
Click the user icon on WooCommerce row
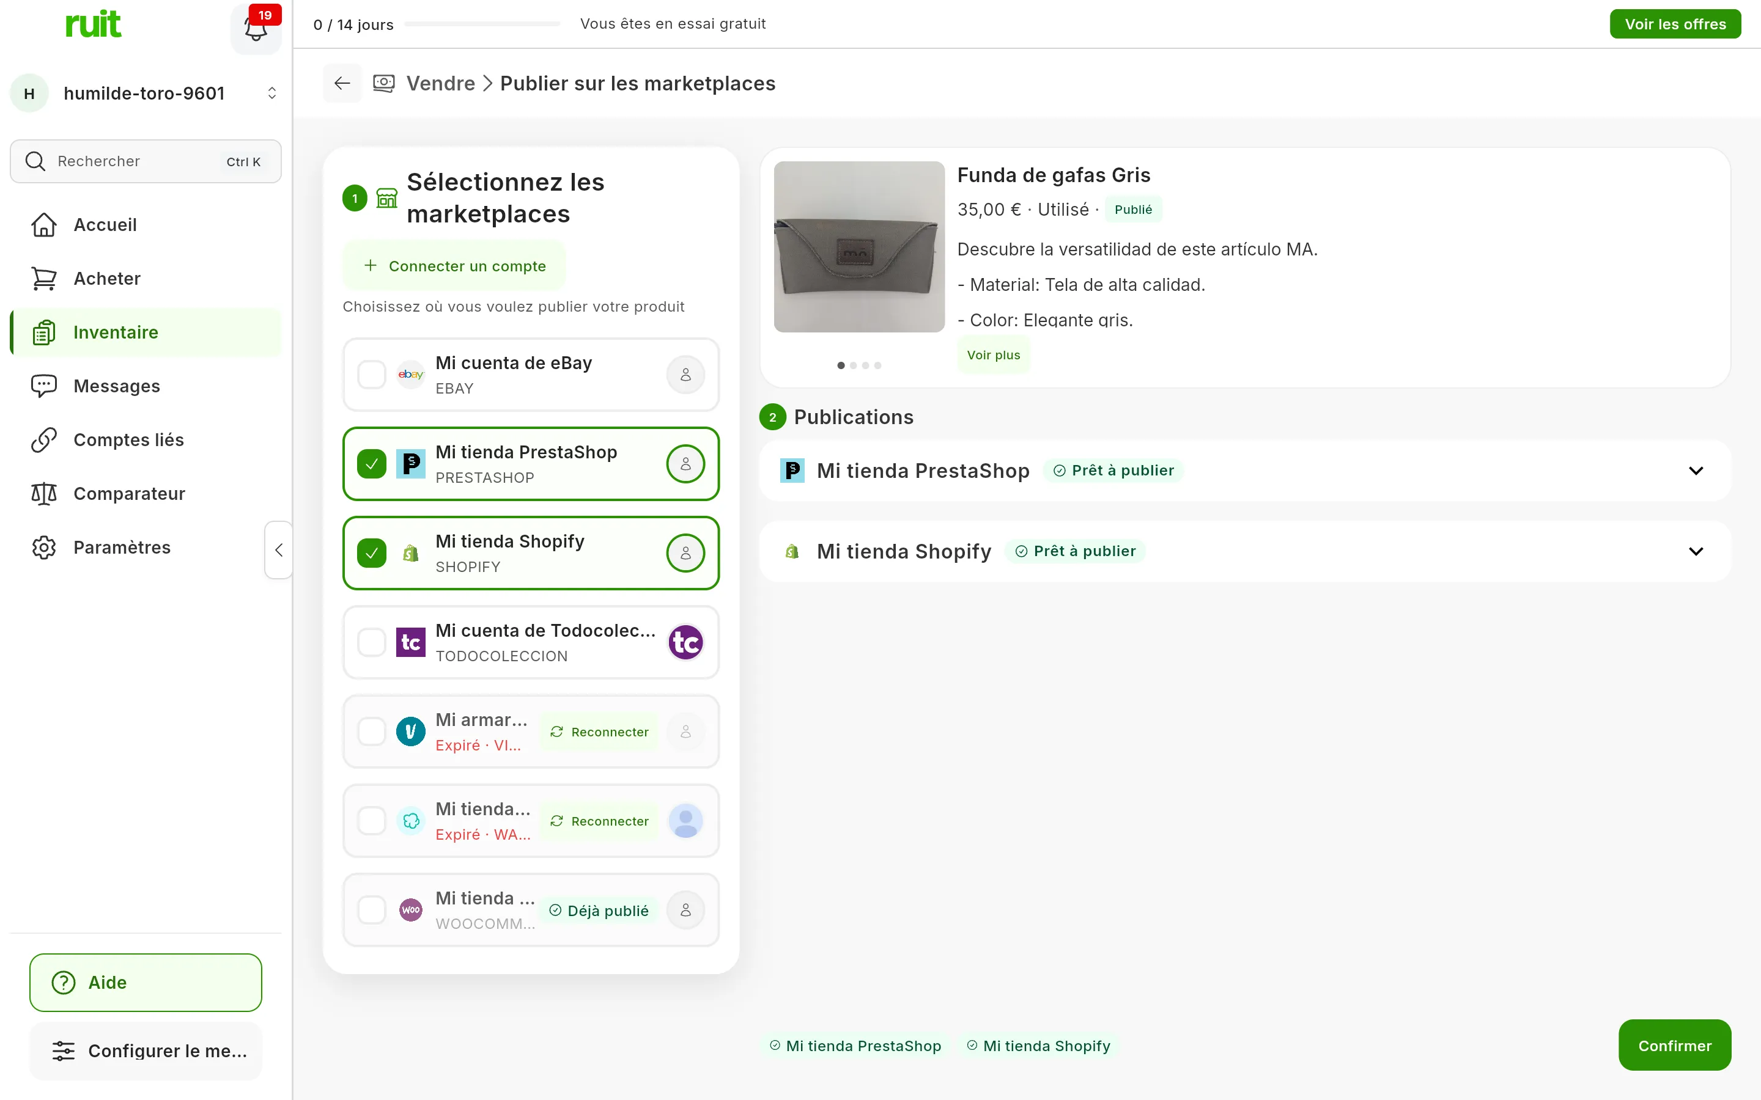(685, 910)
